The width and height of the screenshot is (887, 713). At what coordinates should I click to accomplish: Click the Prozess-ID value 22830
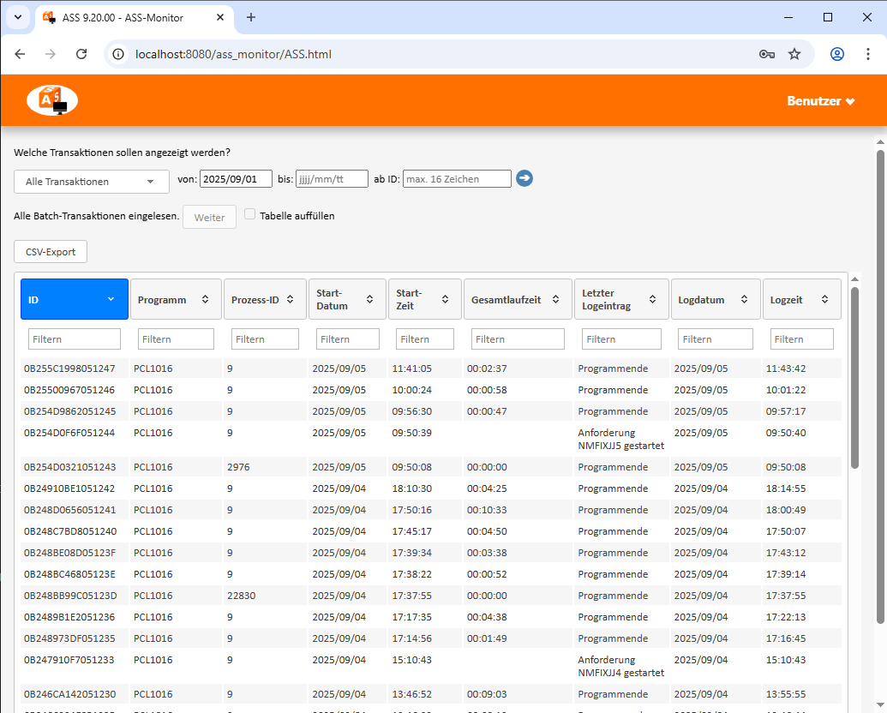pos(242,596)
